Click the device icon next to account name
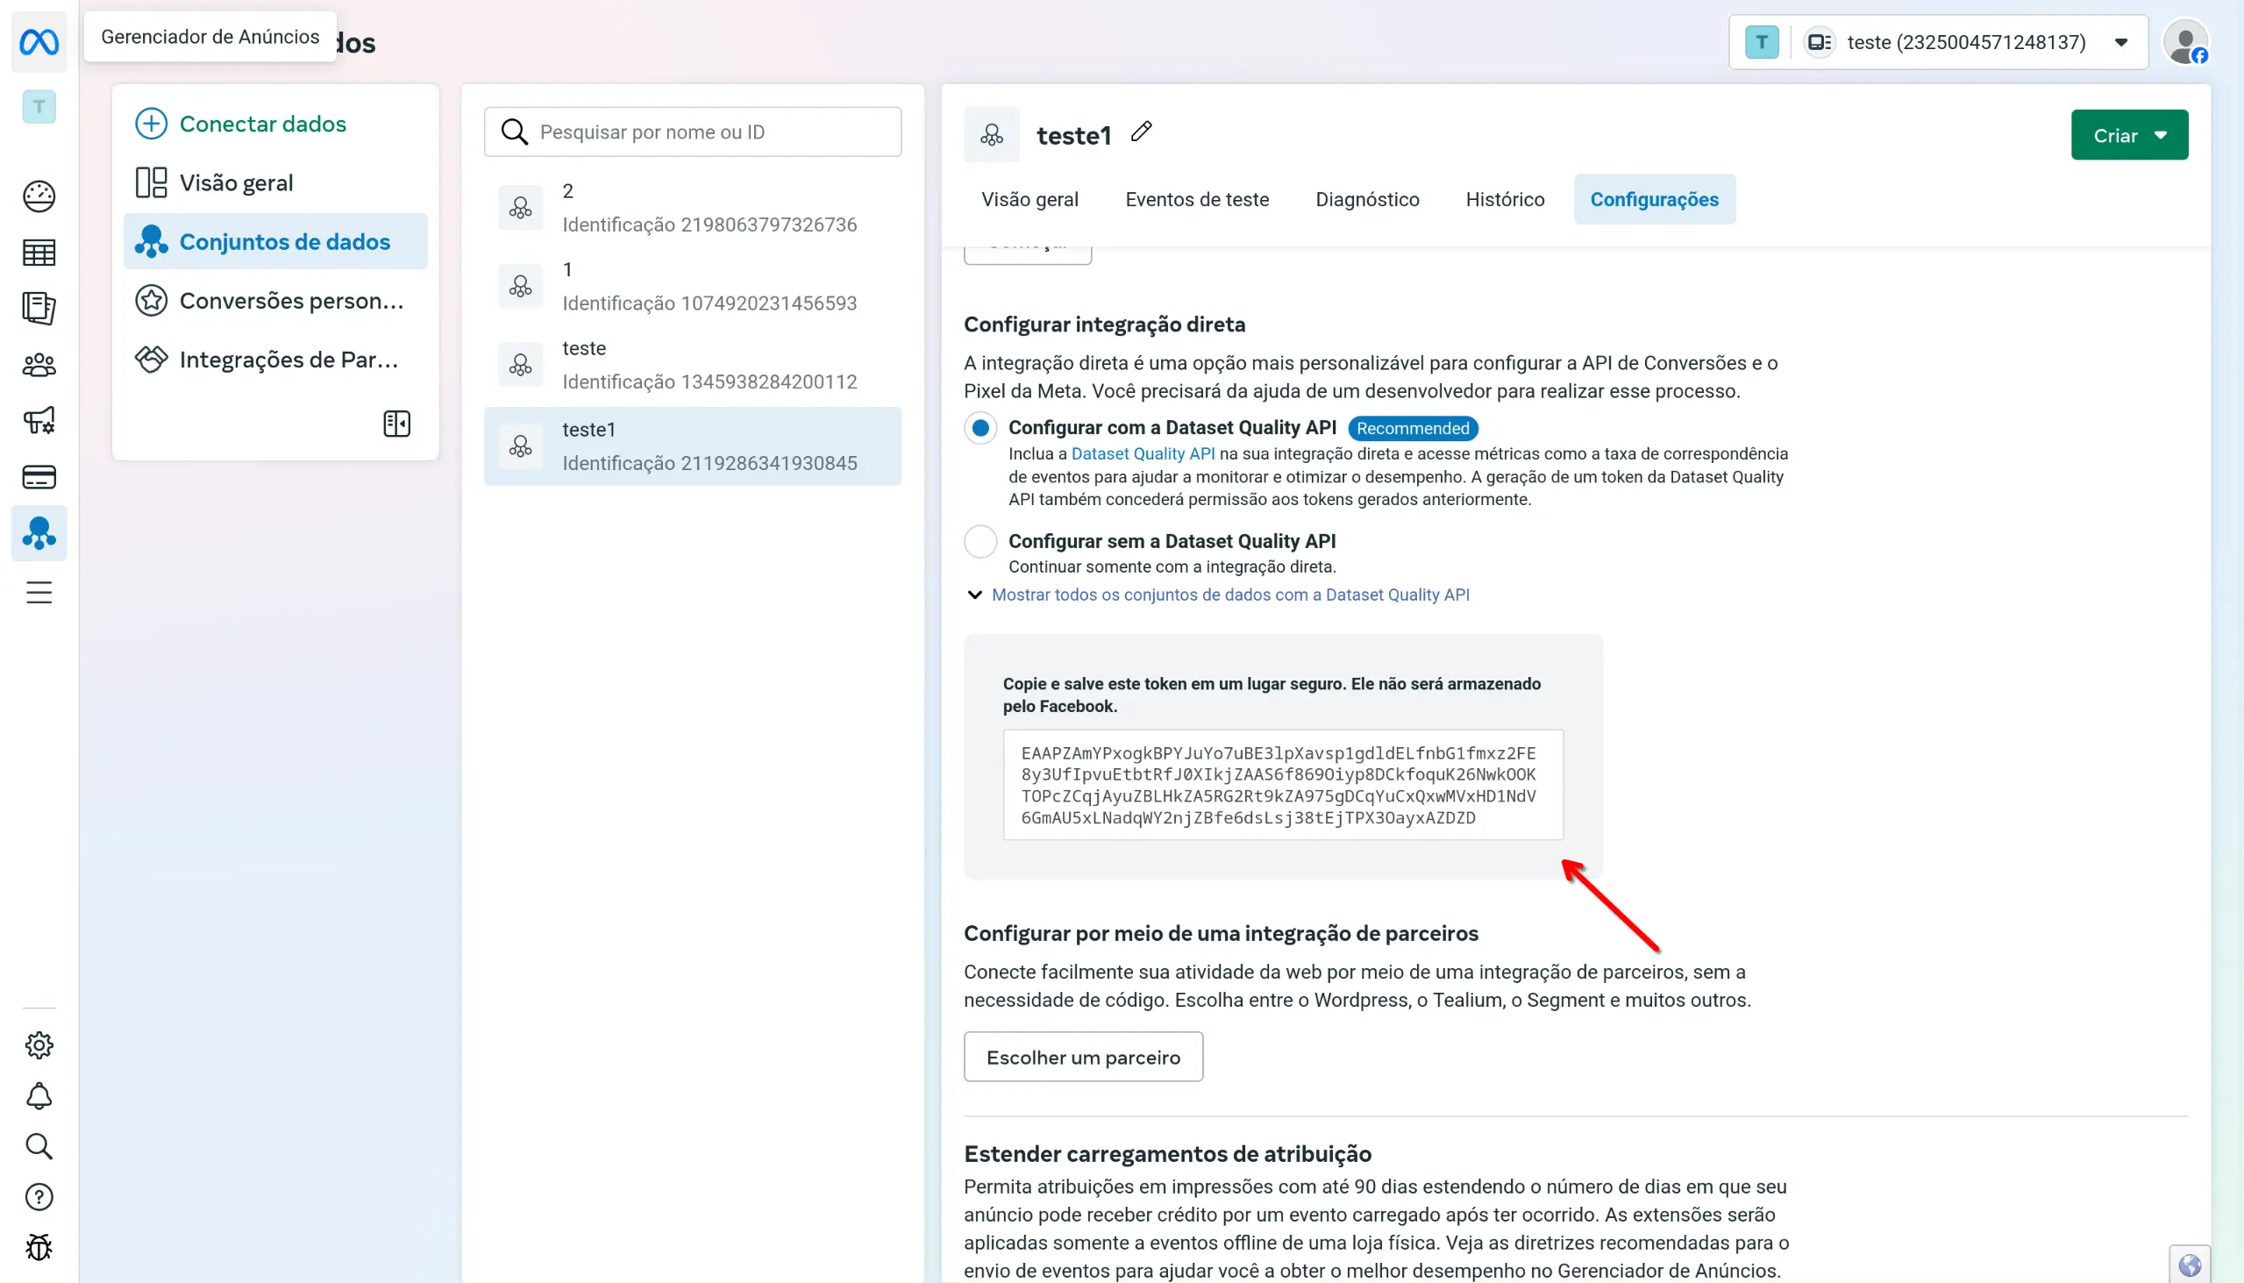 tap(1820, 42)
